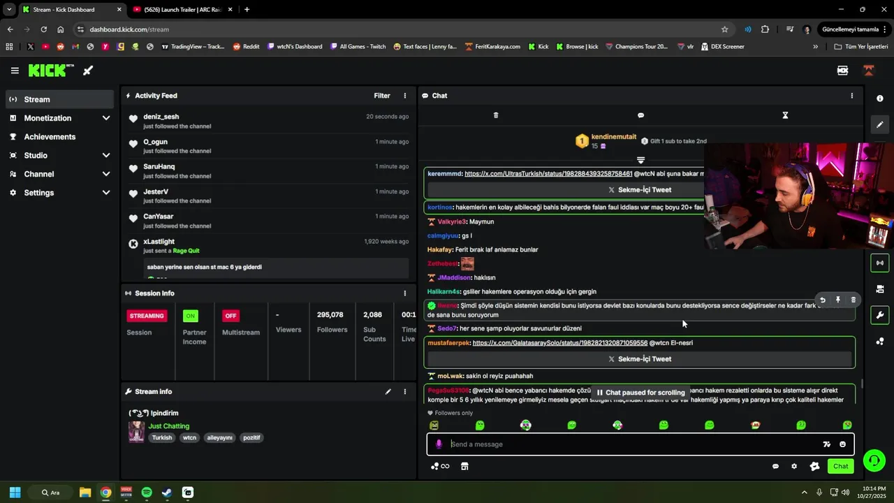The image size is (894, 503).
Task: Switch to the chat bubble tab in Chat
Action: point(640,115)
